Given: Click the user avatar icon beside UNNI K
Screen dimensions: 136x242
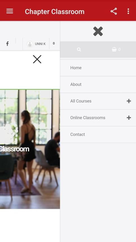Looking at the screenshot, I should (30, 44).
